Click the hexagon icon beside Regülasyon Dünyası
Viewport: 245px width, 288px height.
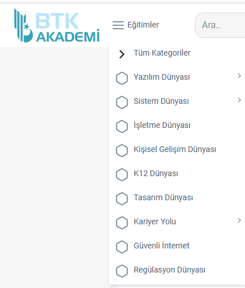122,271
